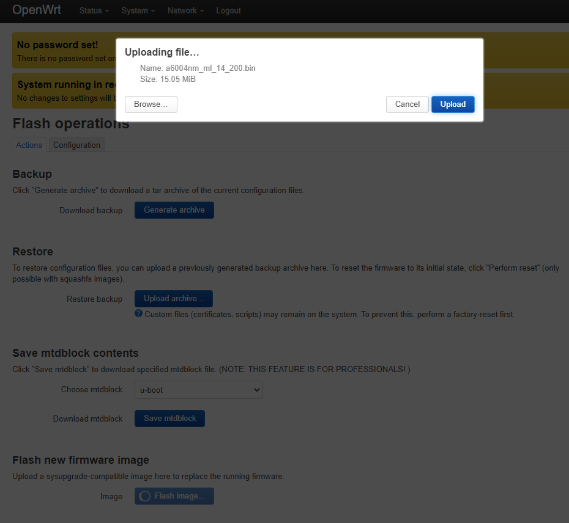Expand the Choose mtdblock u-boot dropdown
The height and width of the screenshot is (523, 569).
[x=198, y=390]
